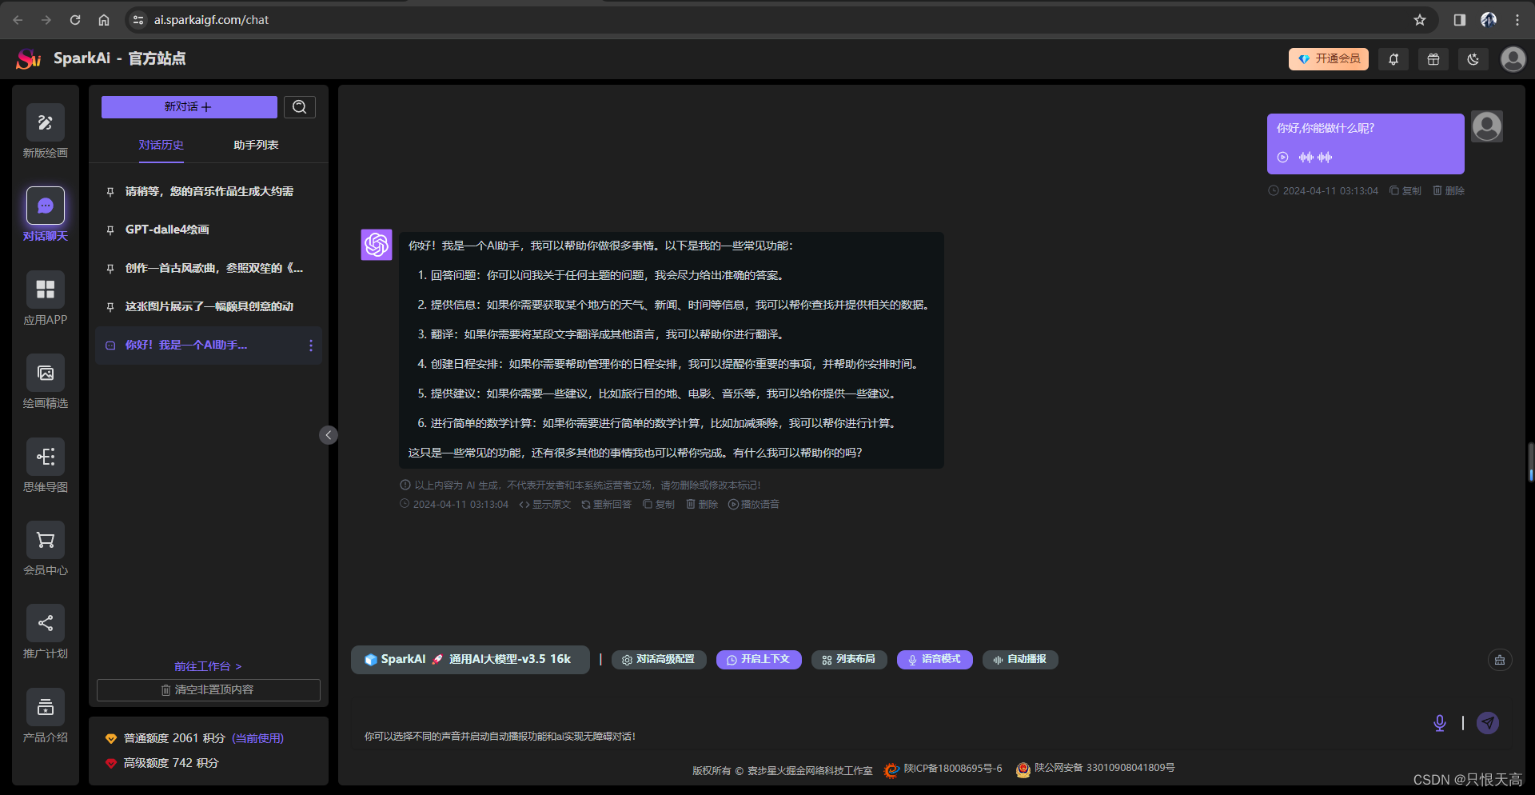
Task: Switch to 助手列表 tab
Action: click(x=256, y=146)
